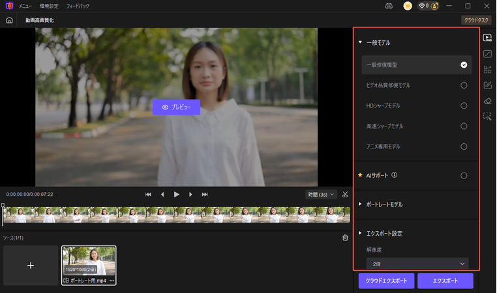
Task: Expand the ポートレートモデル section
Action: 360,204
